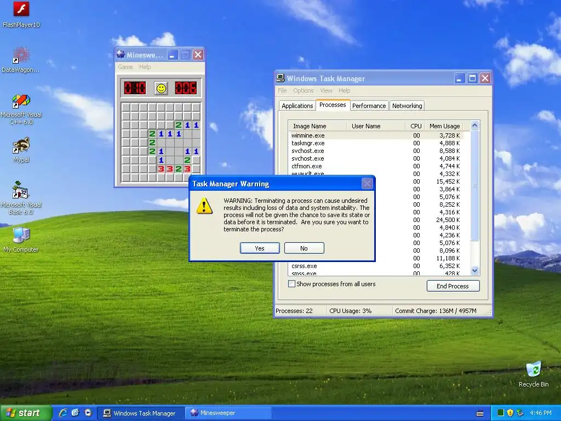This screenshot has height=421, width=561.
Task: Click the 24,500 K memory usage value
Action: pyautogui.click(x=448, y=220)
